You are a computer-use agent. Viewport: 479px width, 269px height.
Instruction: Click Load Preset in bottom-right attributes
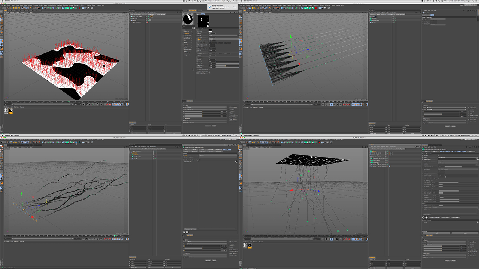455,217
